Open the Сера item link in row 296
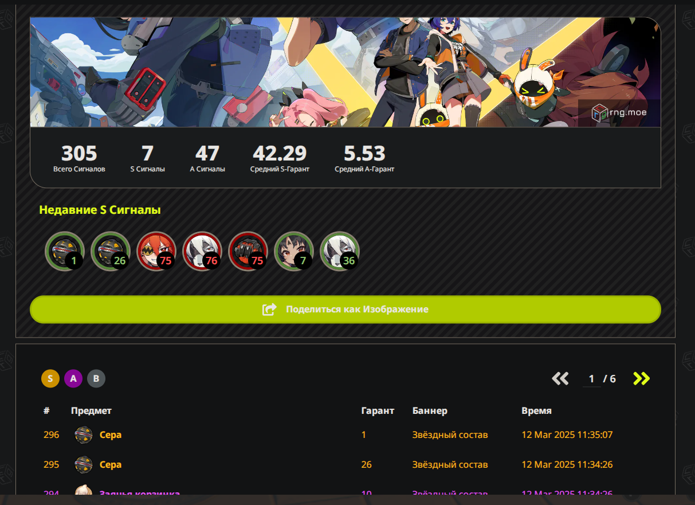This screenshot has height=505, width=695. [x=111, y=435]
